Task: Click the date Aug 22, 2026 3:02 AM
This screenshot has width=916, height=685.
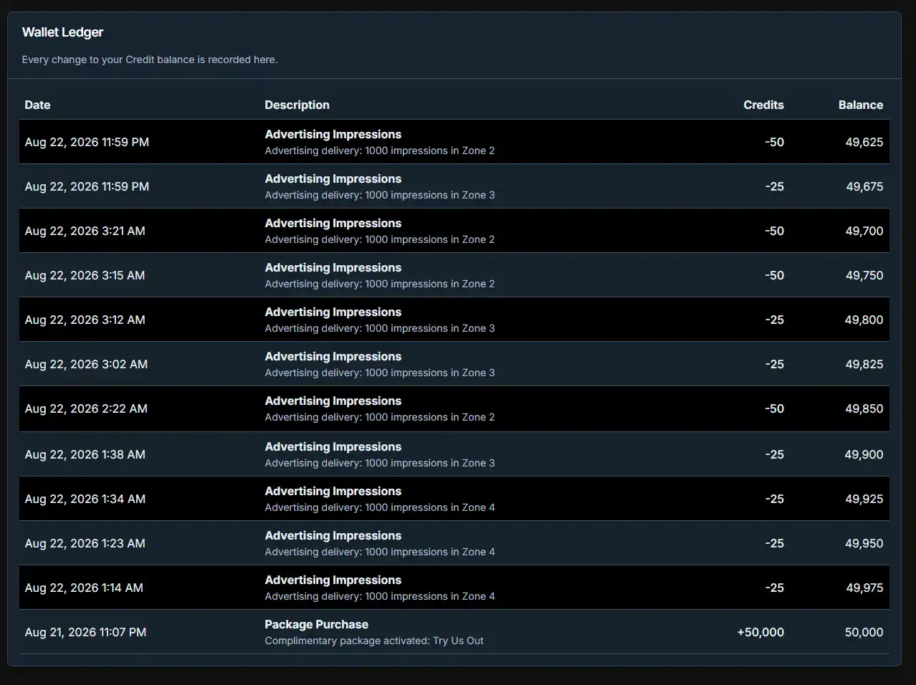Action: pos(86,364)
